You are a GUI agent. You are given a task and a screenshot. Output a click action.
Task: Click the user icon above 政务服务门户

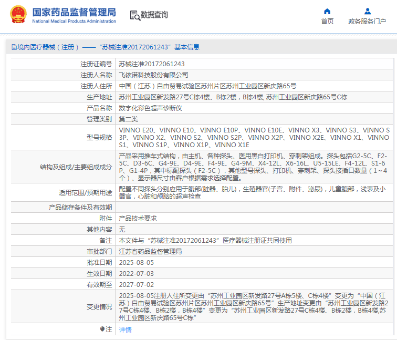[x=368, y=12]
